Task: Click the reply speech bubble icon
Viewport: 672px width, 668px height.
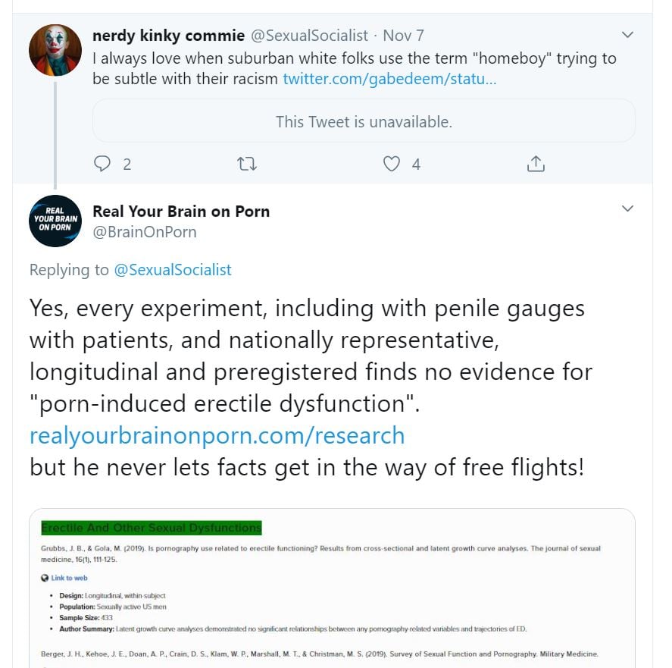Action: point(102,164)
